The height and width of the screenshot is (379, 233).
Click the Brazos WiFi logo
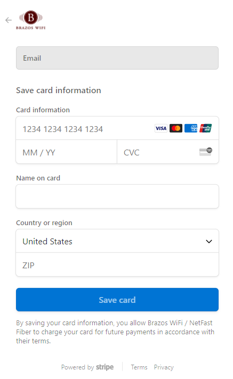click(x=31, y=20)
